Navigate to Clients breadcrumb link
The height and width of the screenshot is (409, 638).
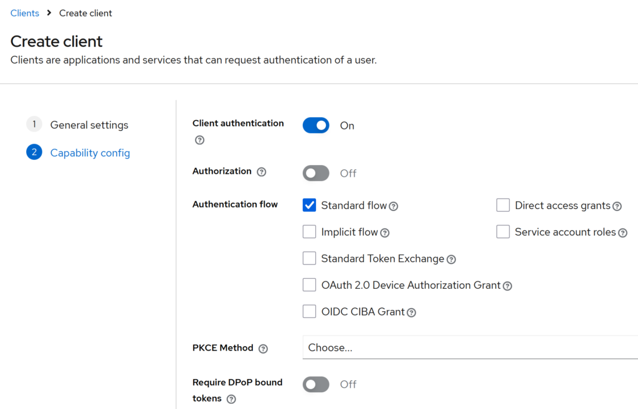[25, 13]
